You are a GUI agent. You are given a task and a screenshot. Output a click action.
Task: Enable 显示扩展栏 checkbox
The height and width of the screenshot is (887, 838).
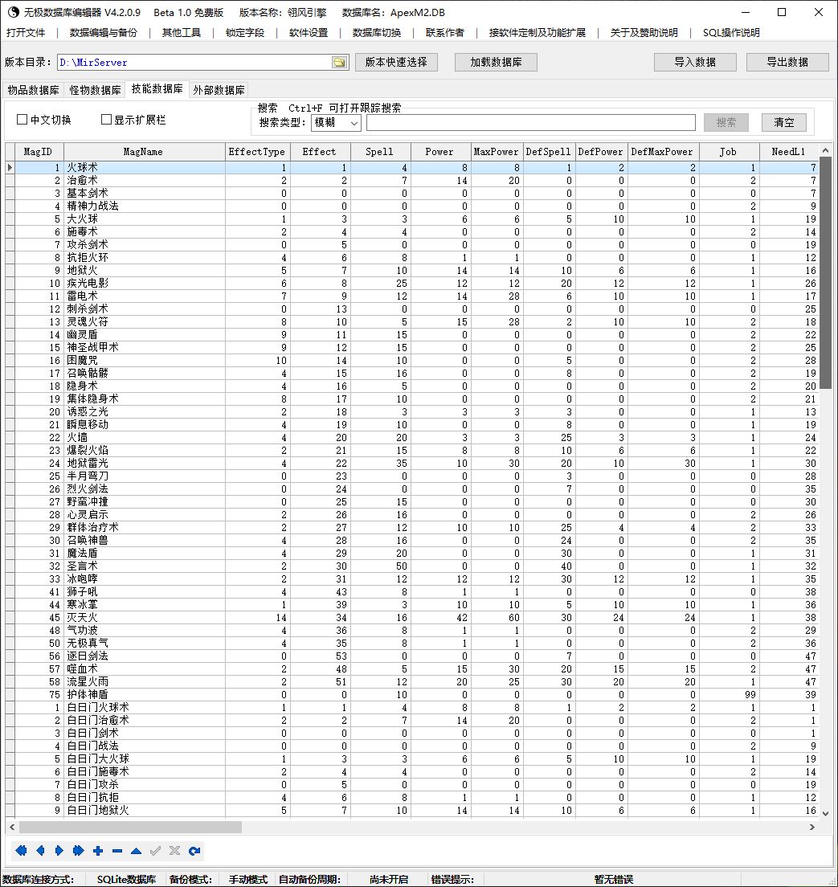pos(106,120)
